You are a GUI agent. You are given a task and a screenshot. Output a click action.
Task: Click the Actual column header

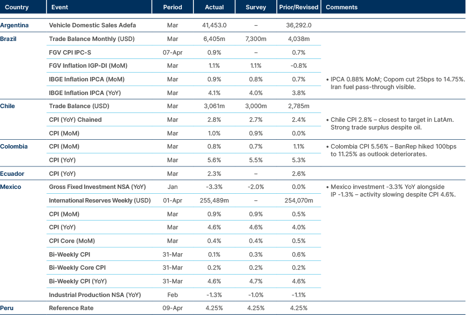(x=214, y=7)
